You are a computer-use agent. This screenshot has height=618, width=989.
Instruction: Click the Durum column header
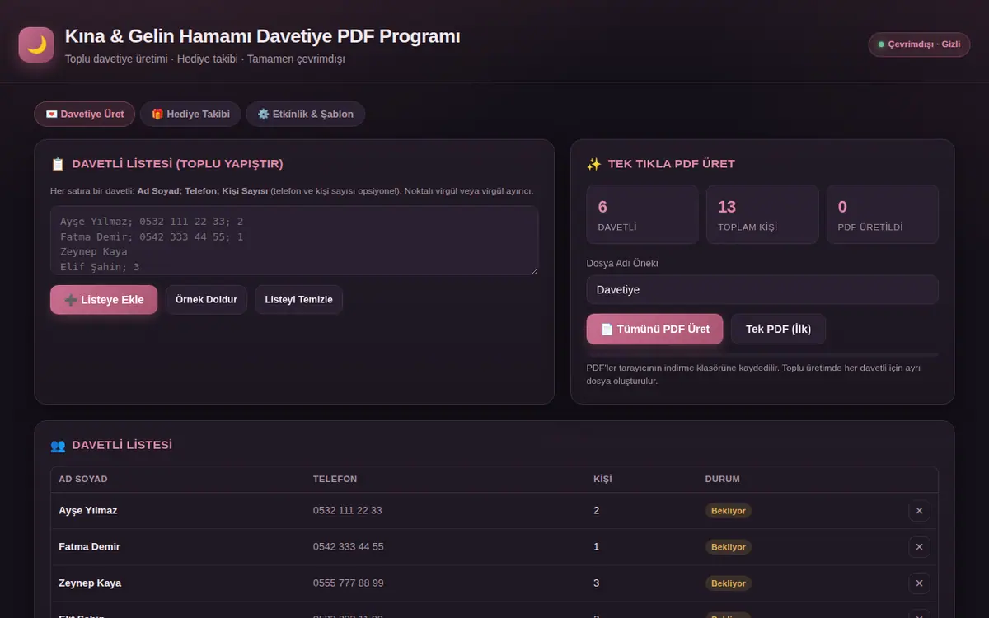pos(723,480)
